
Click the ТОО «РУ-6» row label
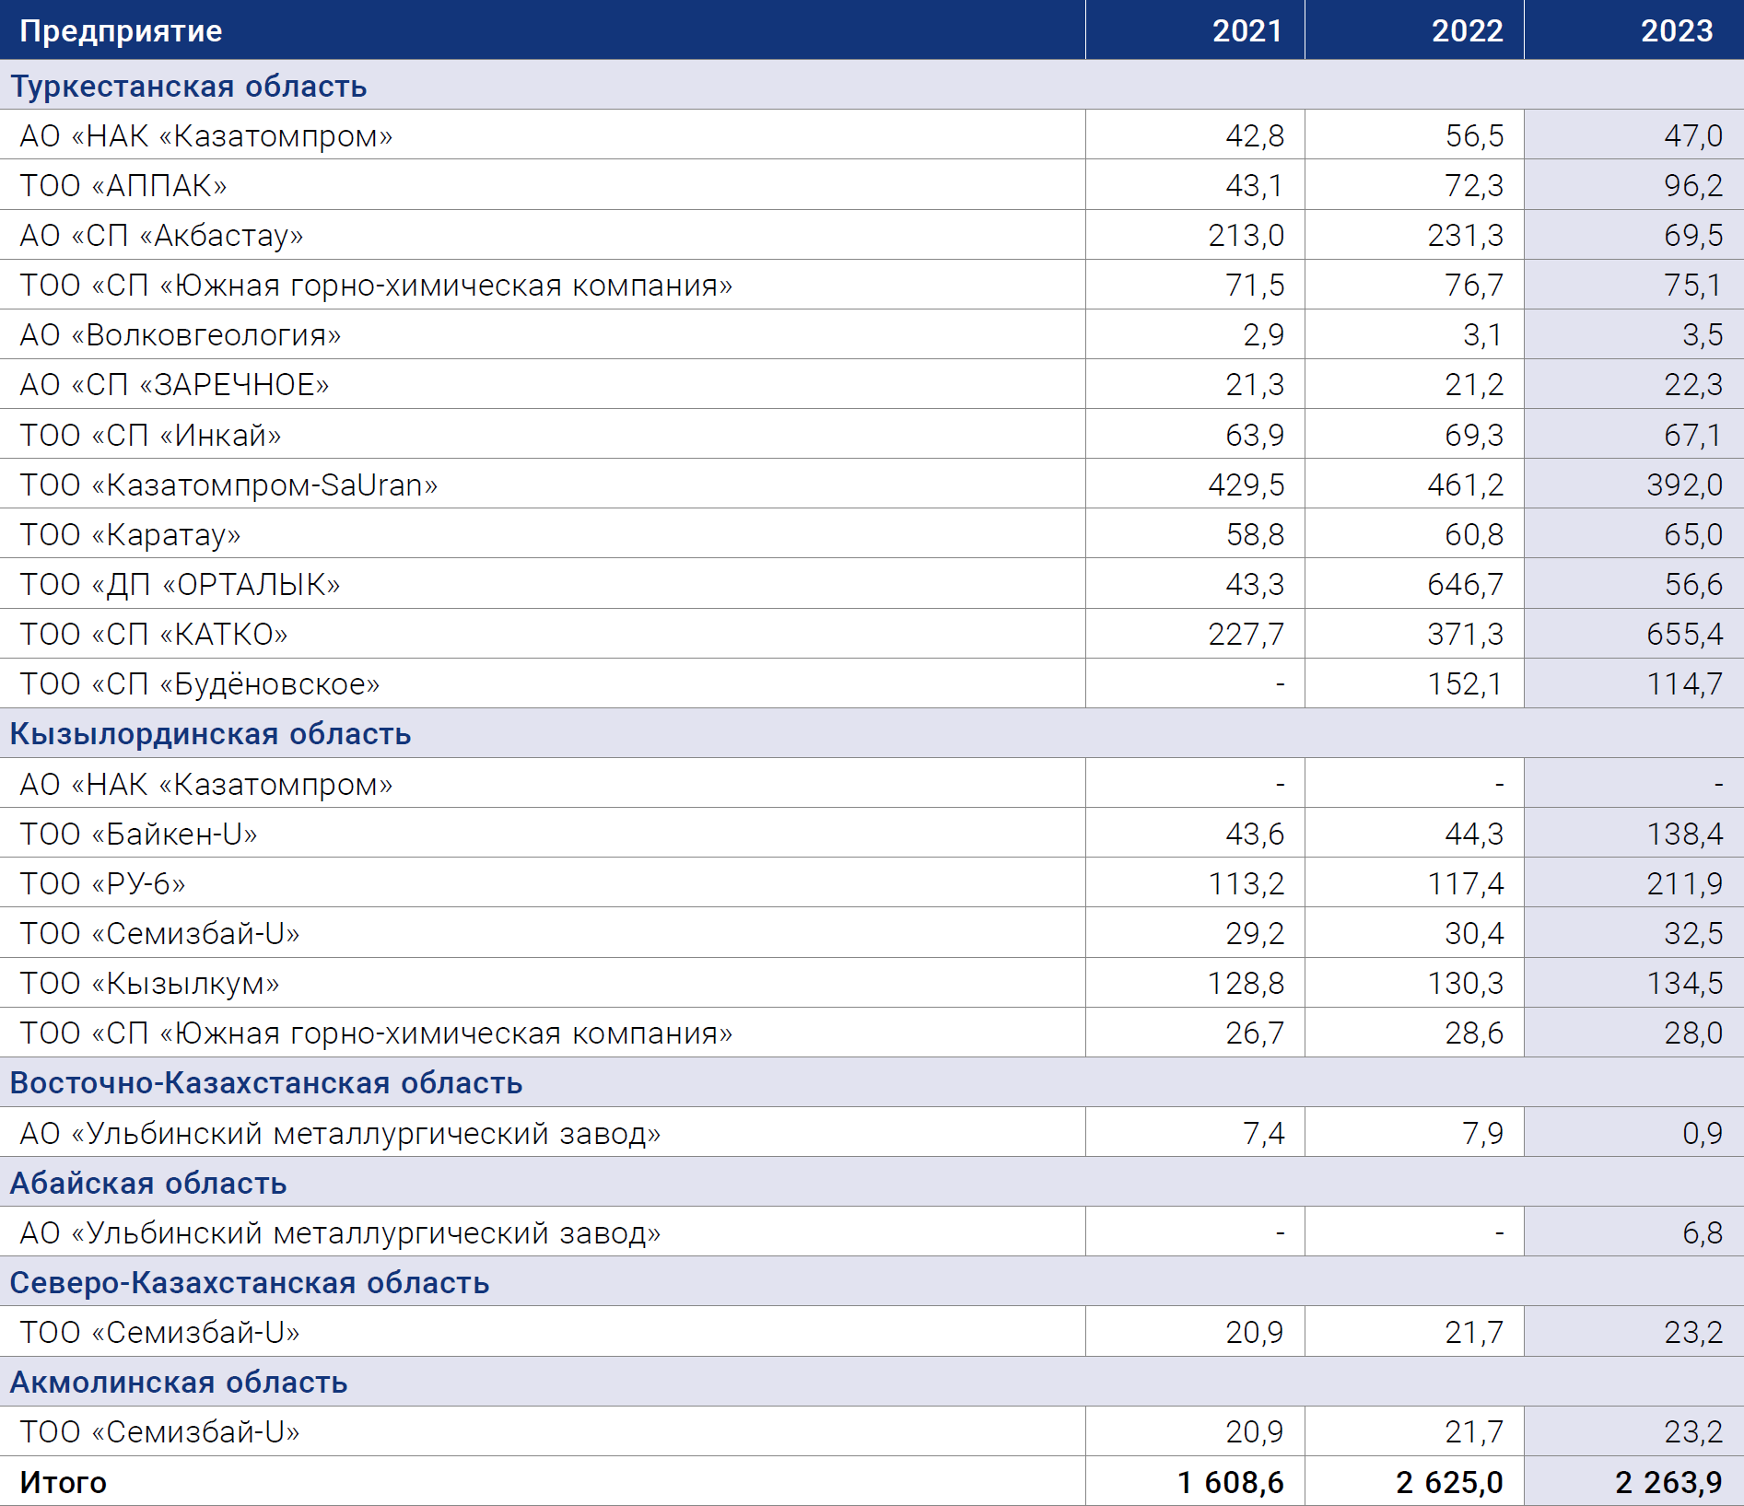pyautogui.click(x=103, y=883)
